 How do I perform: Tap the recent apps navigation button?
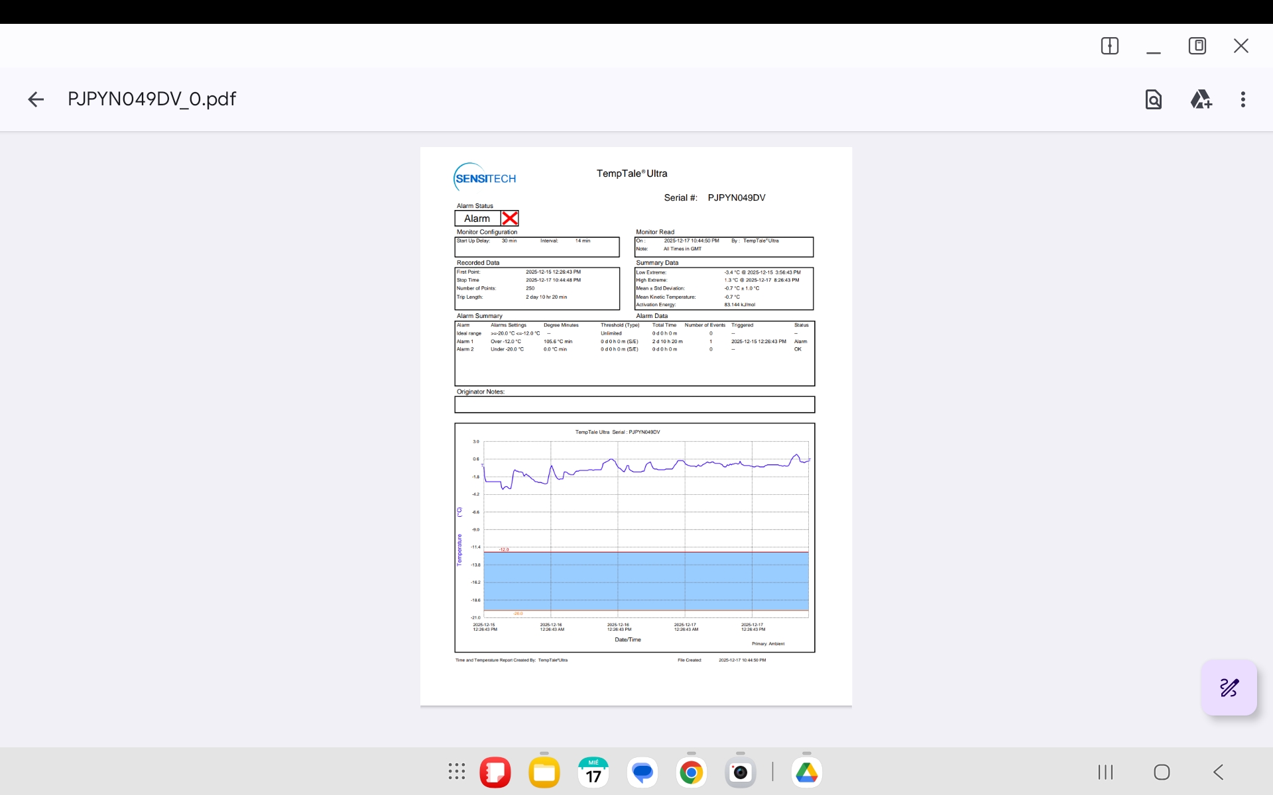click(x=1105, y=772)
